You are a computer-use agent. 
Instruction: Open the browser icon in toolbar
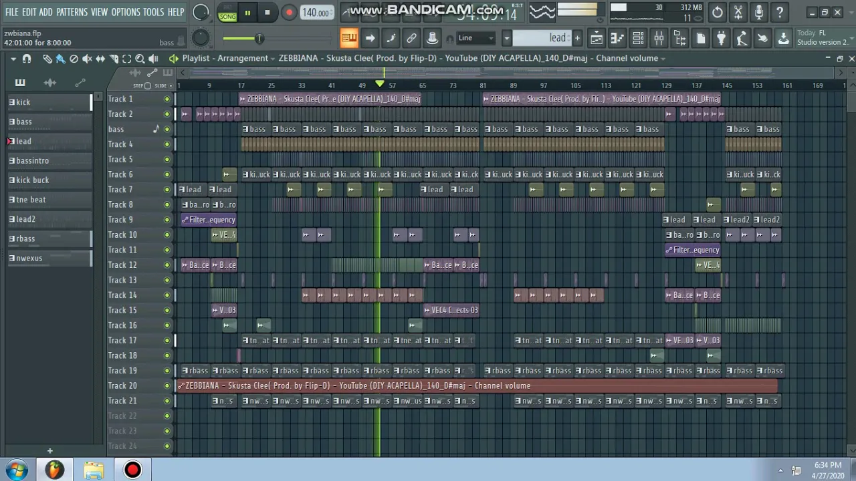click(x=679, y=38)
